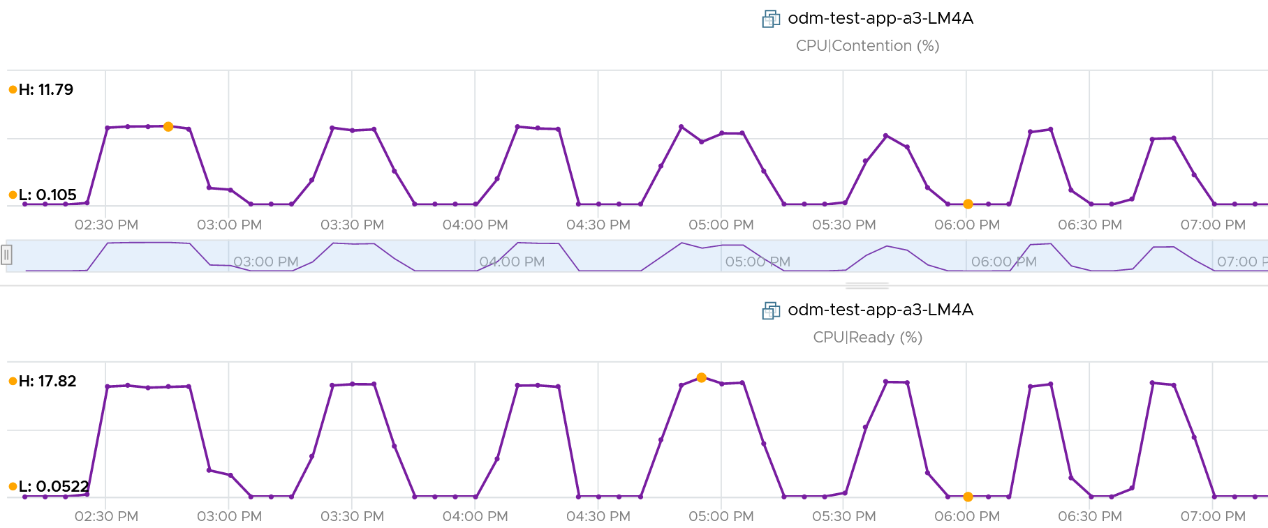
Task: Click the 03:30 PM tick on Contention axis
Action: pos(353,225)
